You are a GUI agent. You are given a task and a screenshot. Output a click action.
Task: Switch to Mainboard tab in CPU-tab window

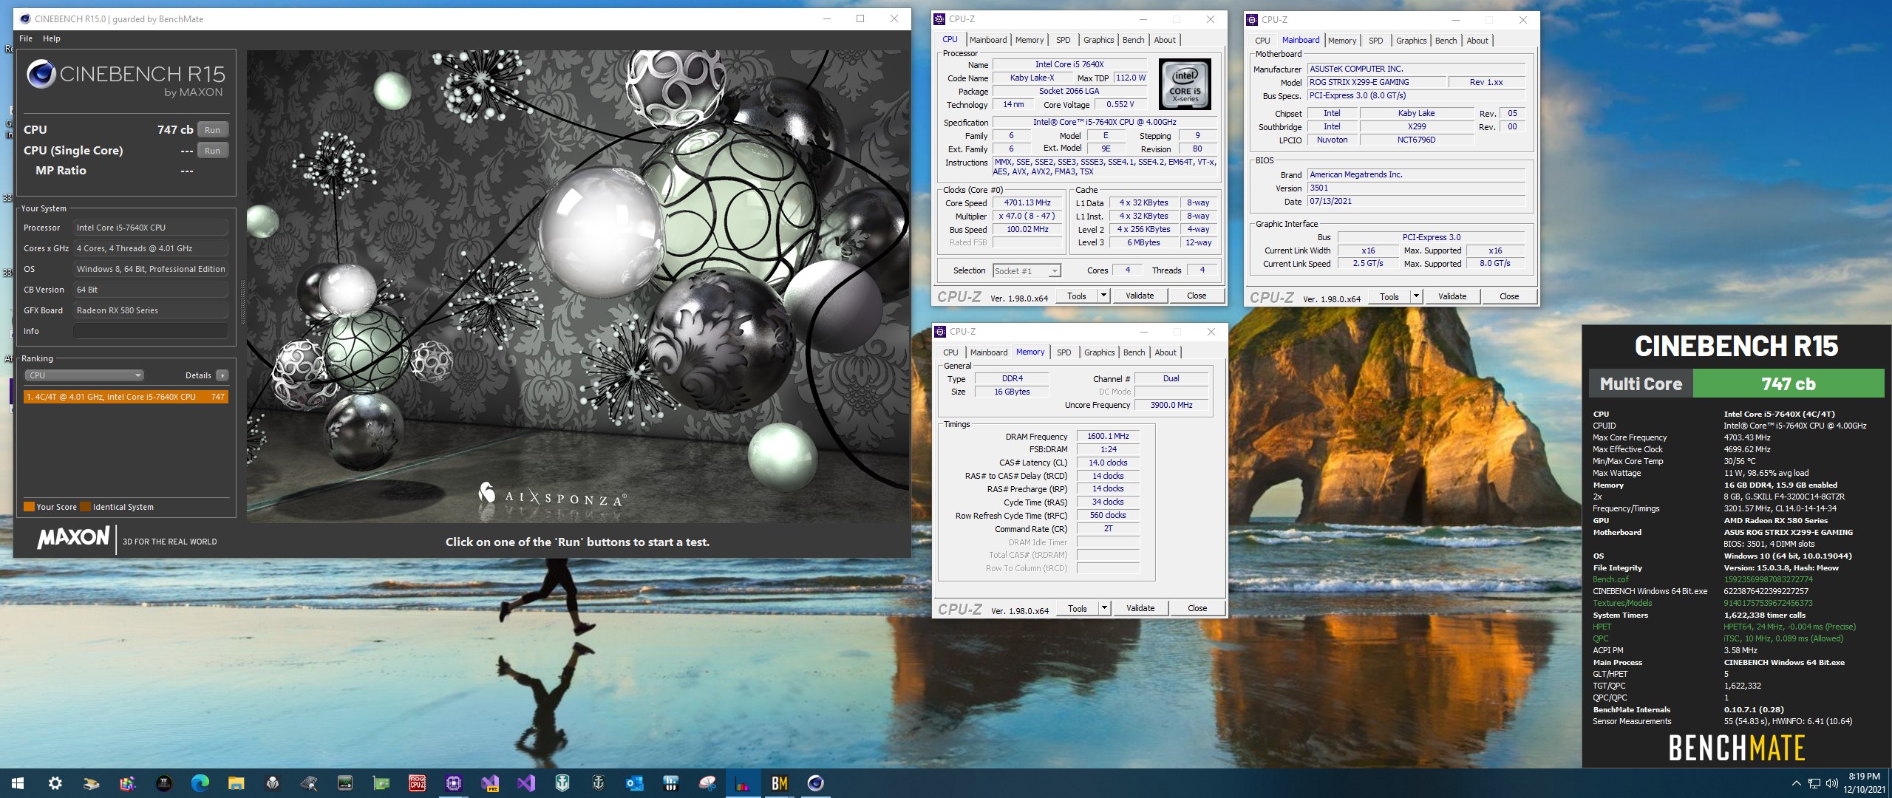click(x=988, y=40)
